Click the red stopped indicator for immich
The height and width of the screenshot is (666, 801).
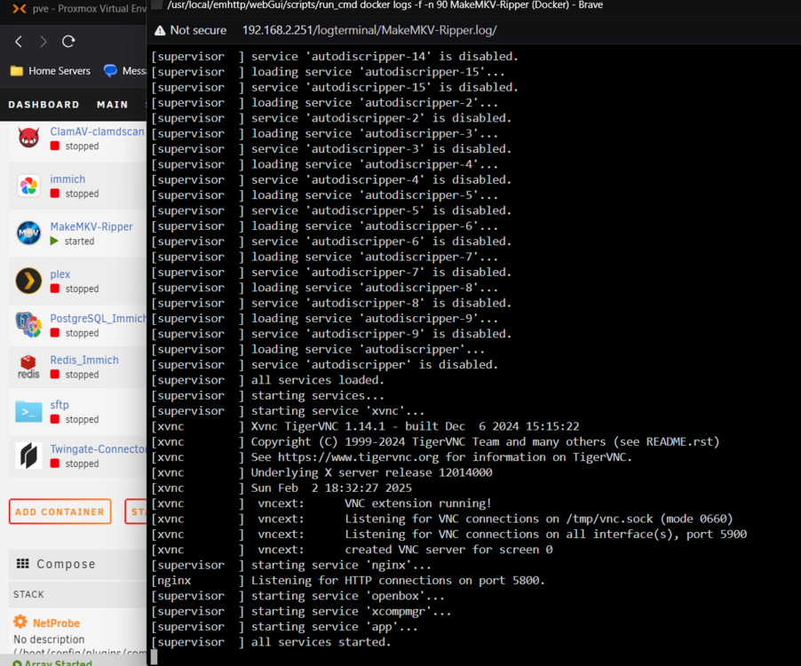55,194
